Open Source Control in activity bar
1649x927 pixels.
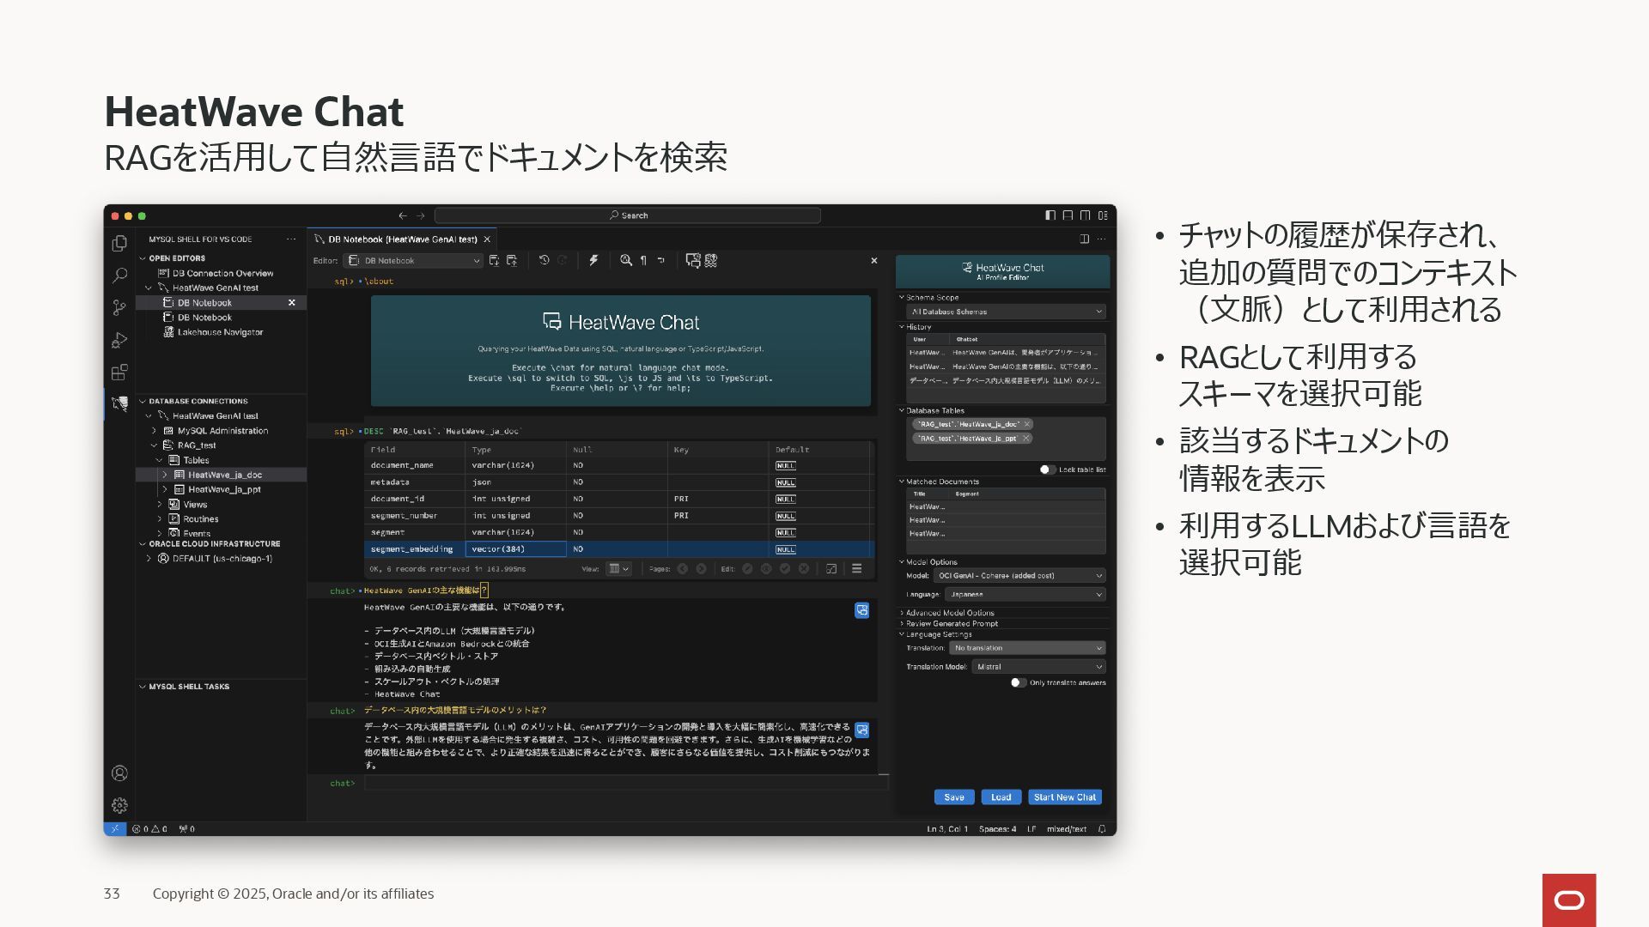(119, 307)
